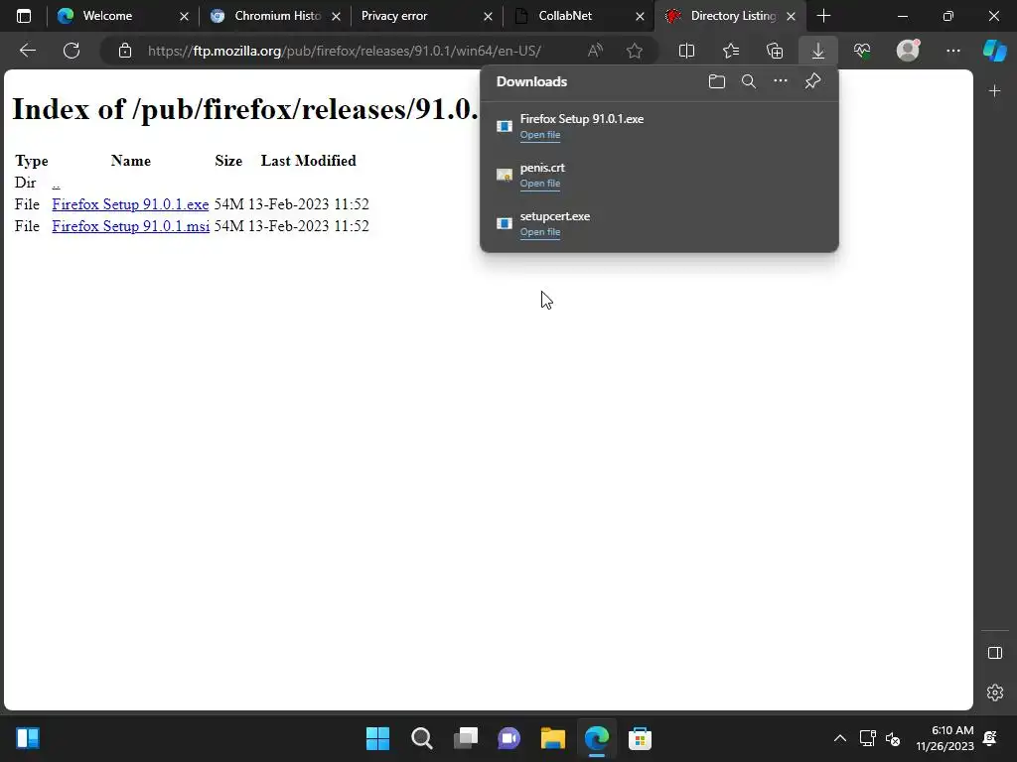Open Windows Start menu
The width and height of the screenshot is (1017, 762).
point(377,738)
